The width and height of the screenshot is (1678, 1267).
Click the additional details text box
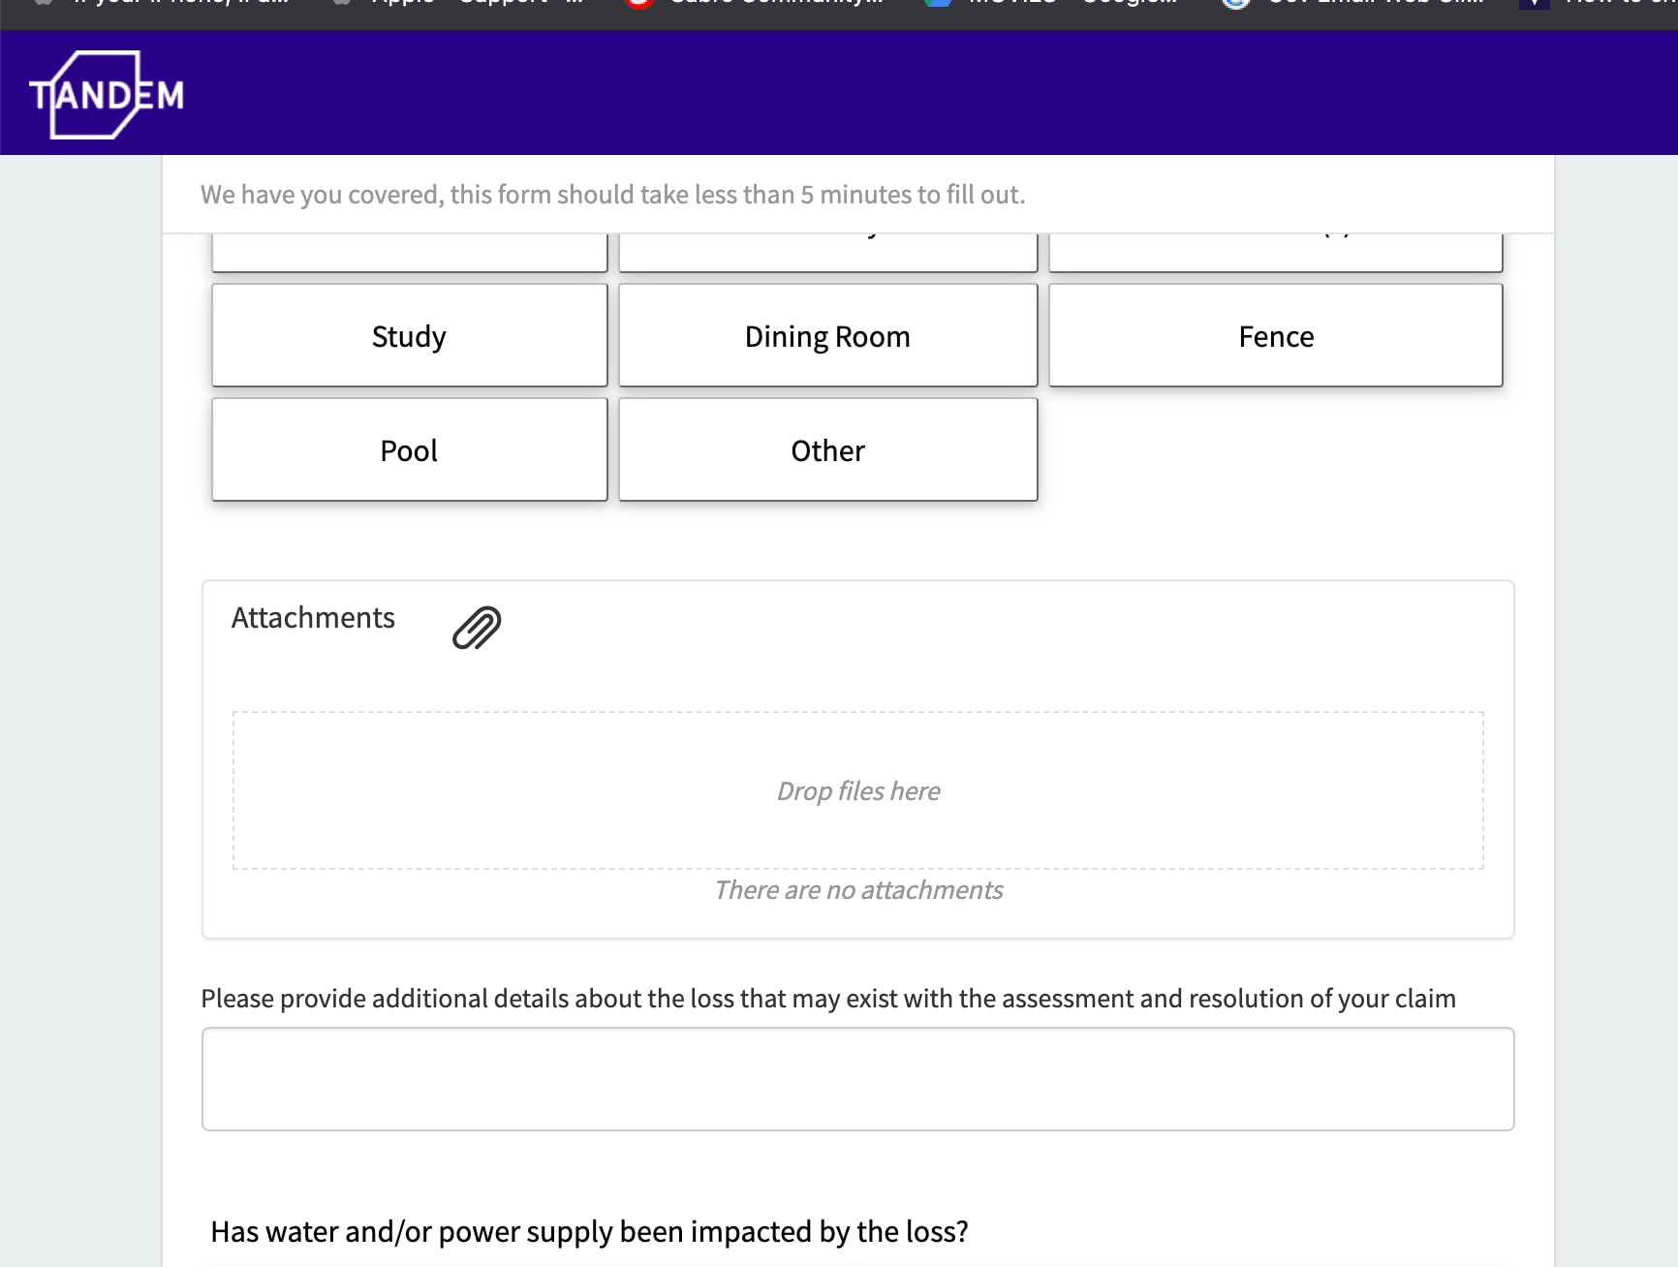pyautogui.click(x=856, y=1079)
